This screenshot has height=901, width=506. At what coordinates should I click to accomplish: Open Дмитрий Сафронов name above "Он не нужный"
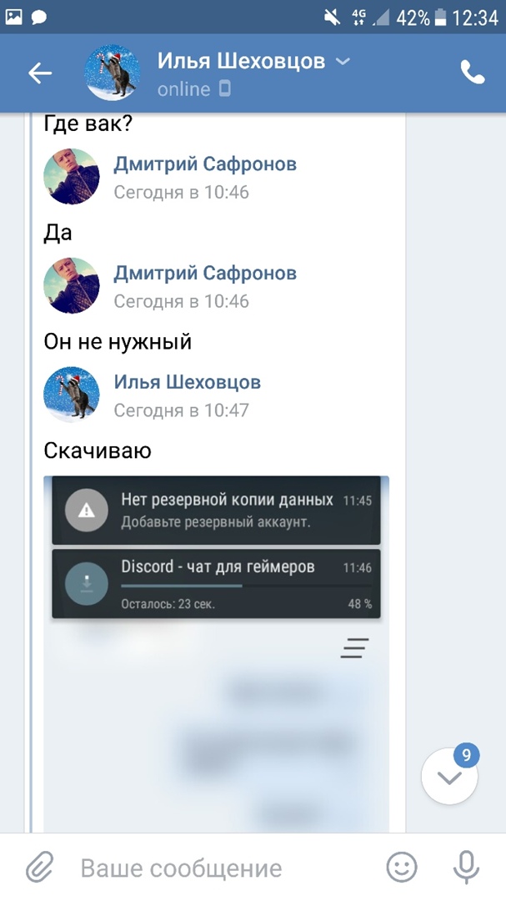pyautogui.click(x=205, y=273)
